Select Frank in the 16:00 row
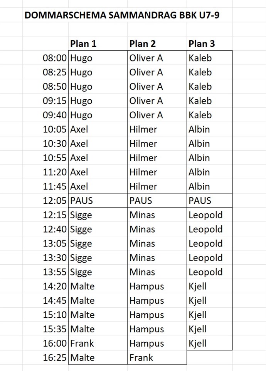Screen dimensions: 266x371 point(82,343)
